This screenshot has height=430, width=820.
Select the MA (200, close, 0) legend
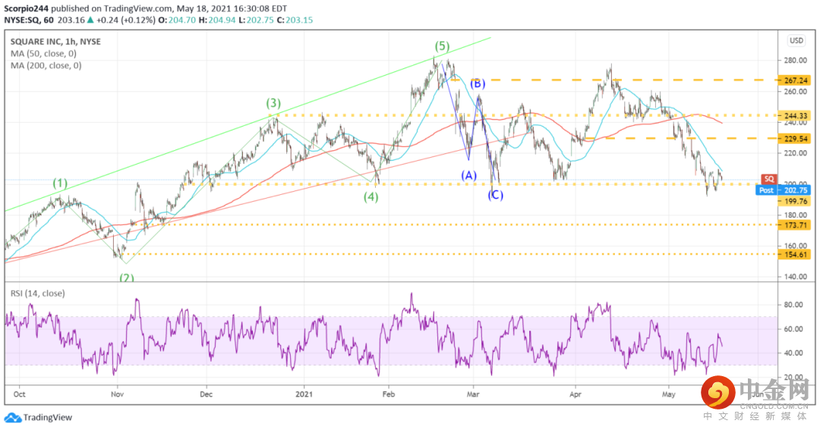point(46,65)
